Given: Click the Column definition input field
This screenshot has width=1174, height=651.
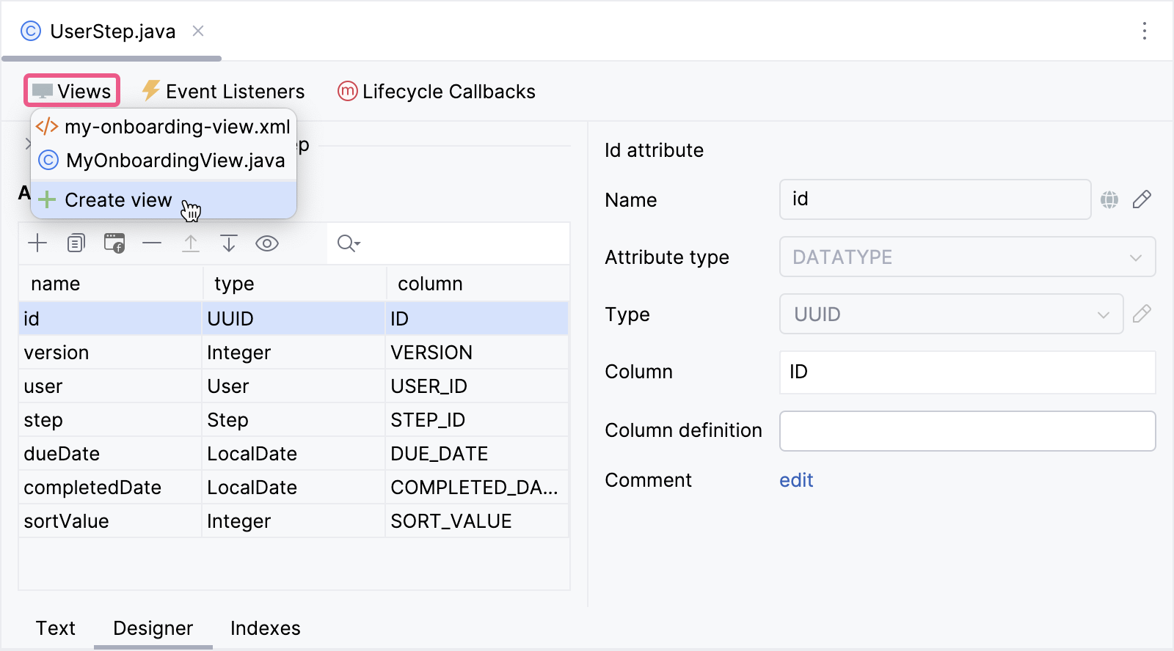Looking at the screenshot, I should [967, 431].
